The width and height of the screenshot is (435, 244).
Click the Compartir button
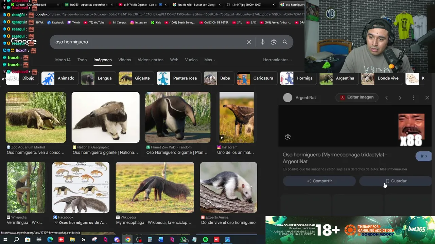[319, 181]
